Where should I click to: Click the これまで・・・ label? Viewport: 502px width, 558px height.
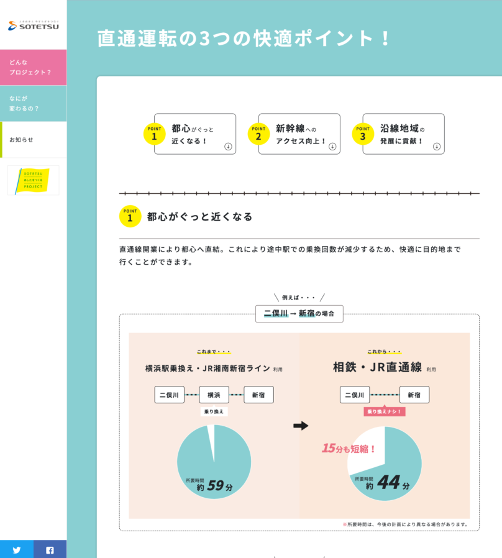214,352
